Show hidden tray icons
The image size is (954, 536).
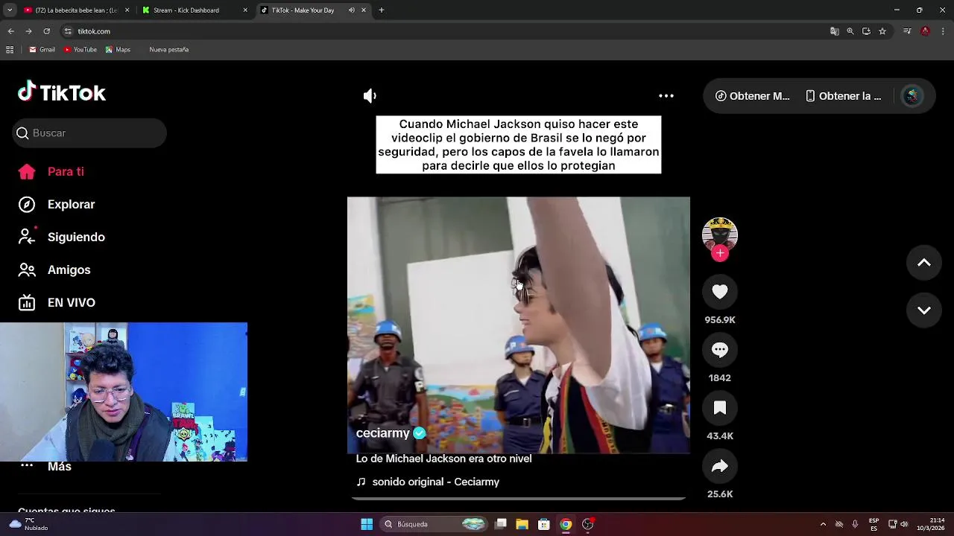(823, 524)
